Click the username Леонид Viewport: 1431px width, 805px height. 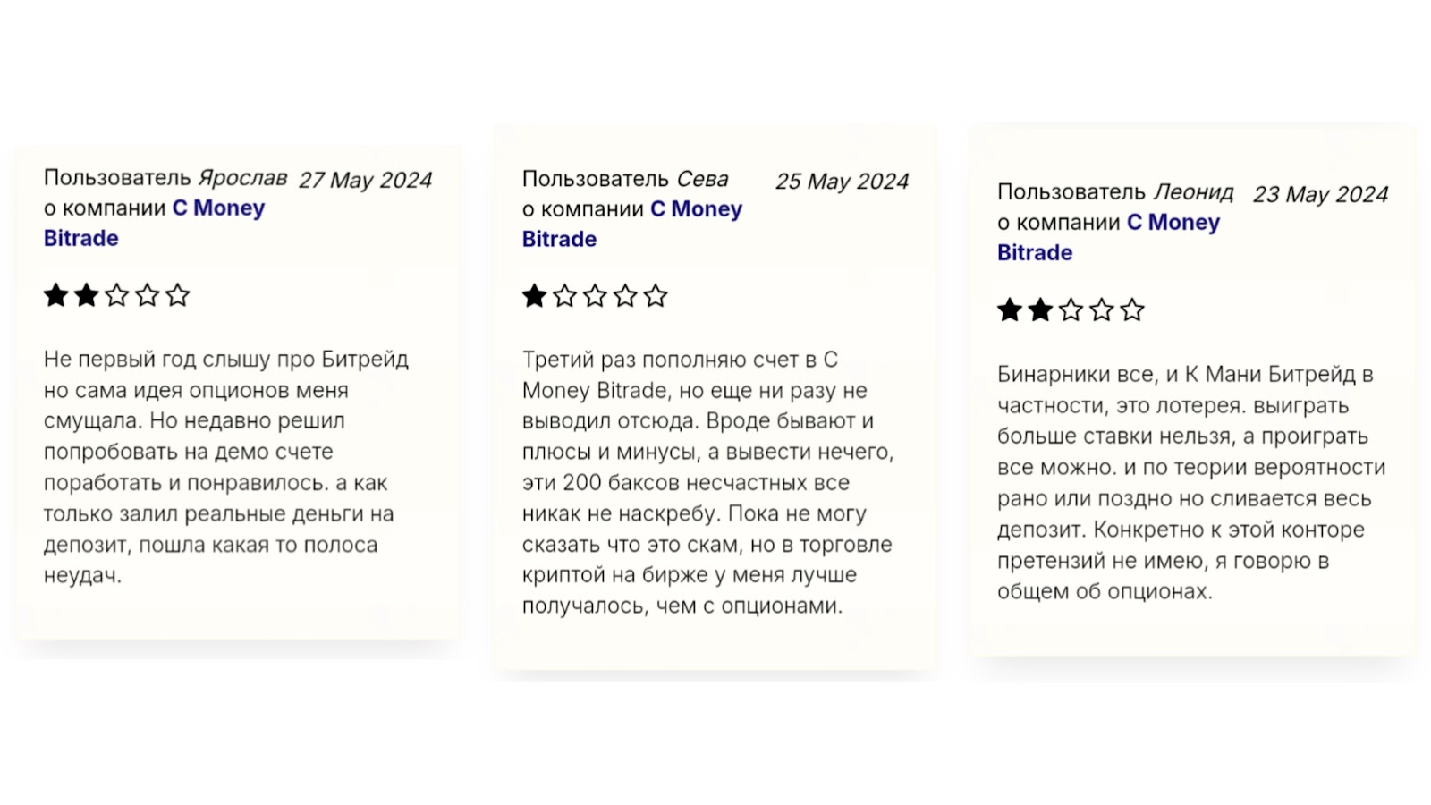tap(1193, 192)
